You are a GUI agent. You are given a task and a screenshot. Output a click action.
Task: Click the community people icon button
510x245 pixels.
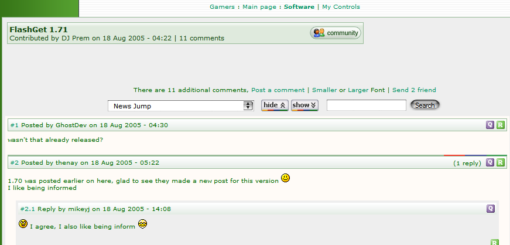(x=336, y=33)
